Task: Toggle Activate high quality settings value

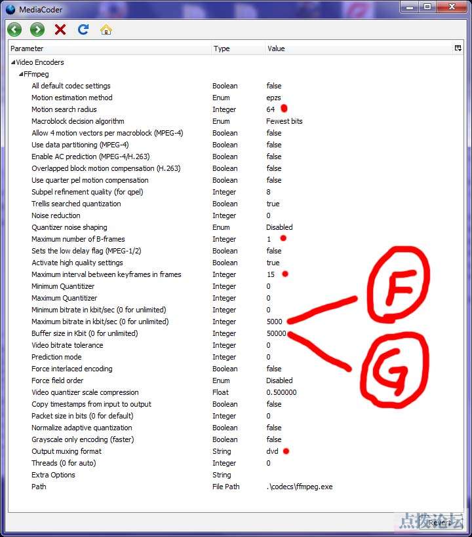Action: (x=273, y=263)
